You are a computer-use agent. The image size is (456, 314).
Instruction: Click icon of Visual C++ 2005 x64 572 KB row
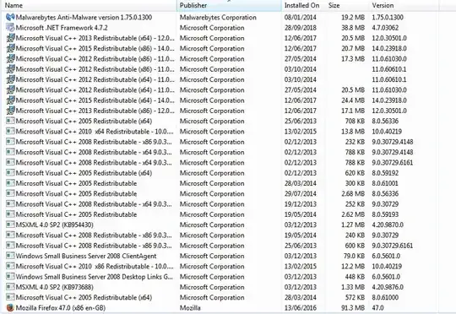pyautogui.click(x=10, y=297)
